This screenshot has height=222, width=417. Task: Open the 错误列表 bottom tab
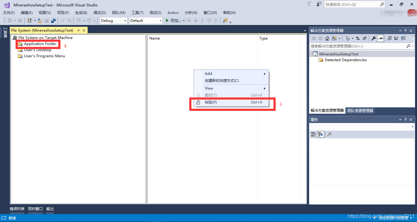[x=17, y=209]
